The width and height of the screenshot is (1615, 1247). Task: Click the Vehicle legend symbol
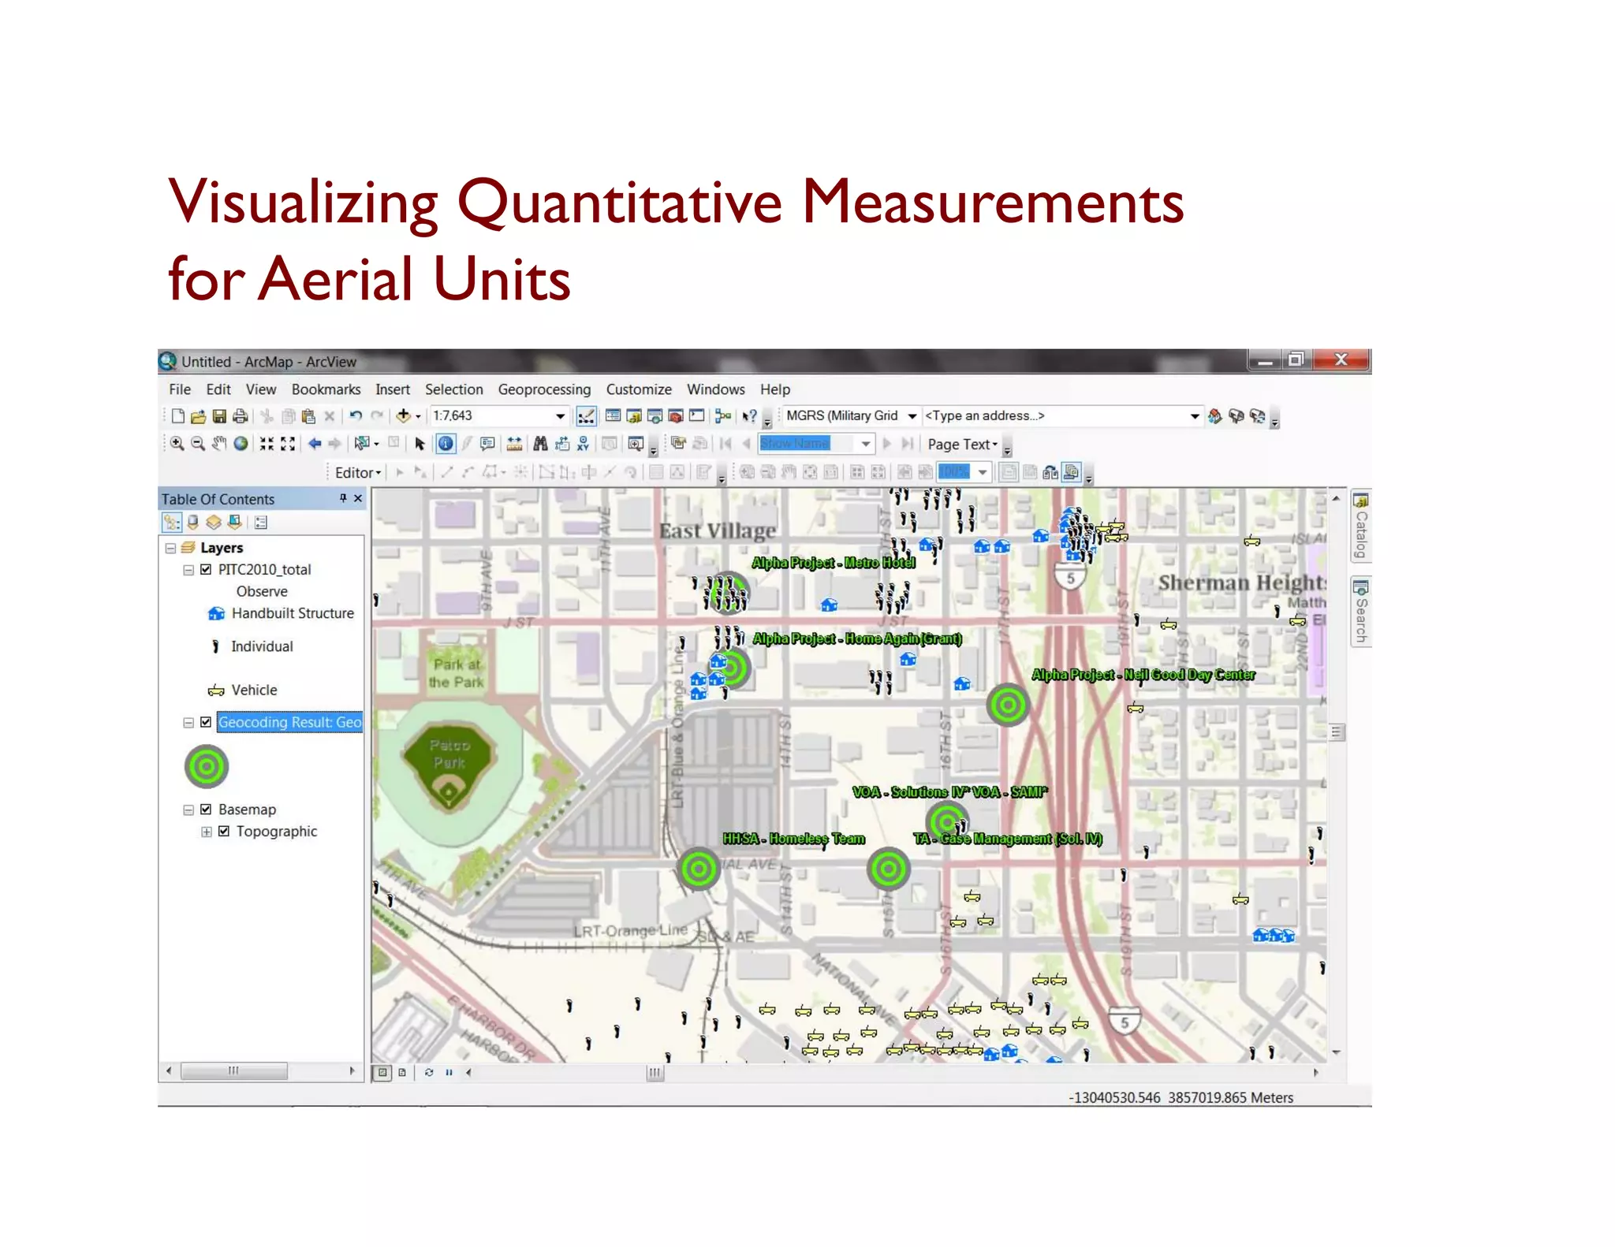(216, 691)
